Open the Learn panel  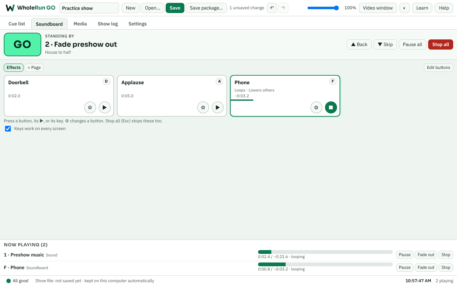pos(422,8)
